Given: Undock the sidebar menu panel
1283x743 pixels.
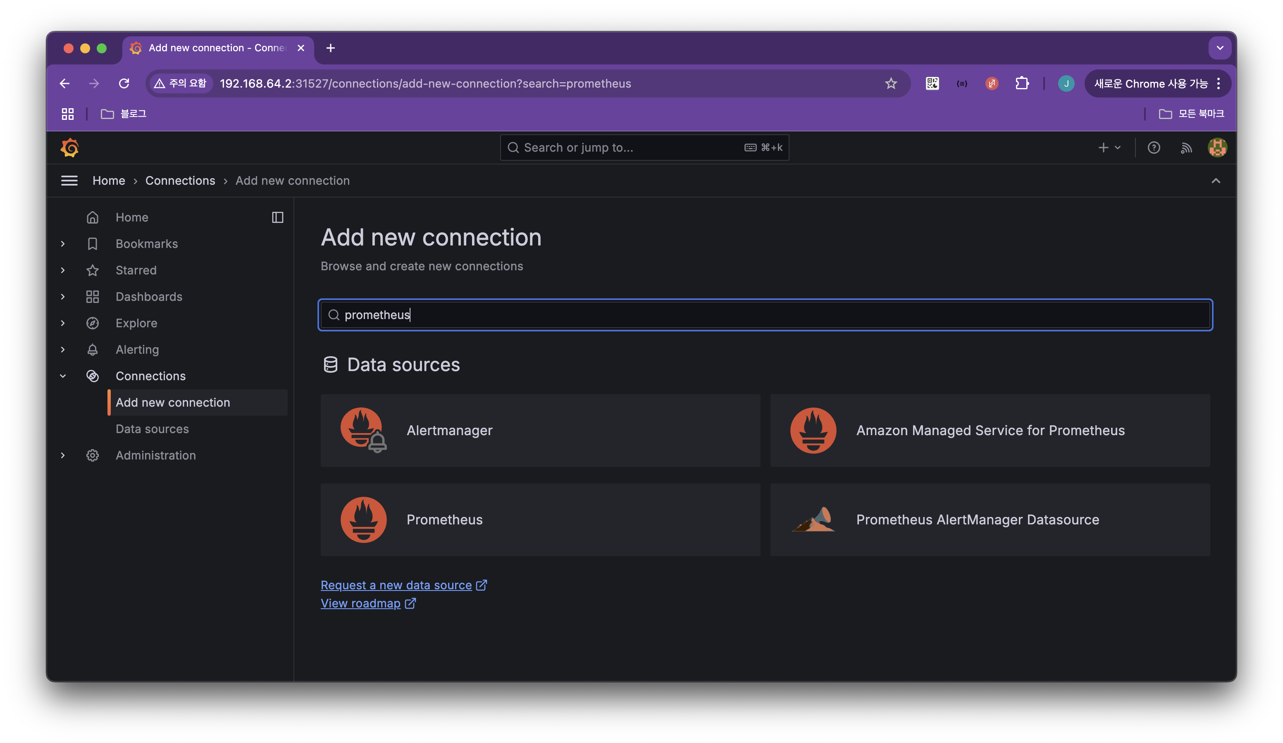Looking at the screenshot, I should coord(277,217).
